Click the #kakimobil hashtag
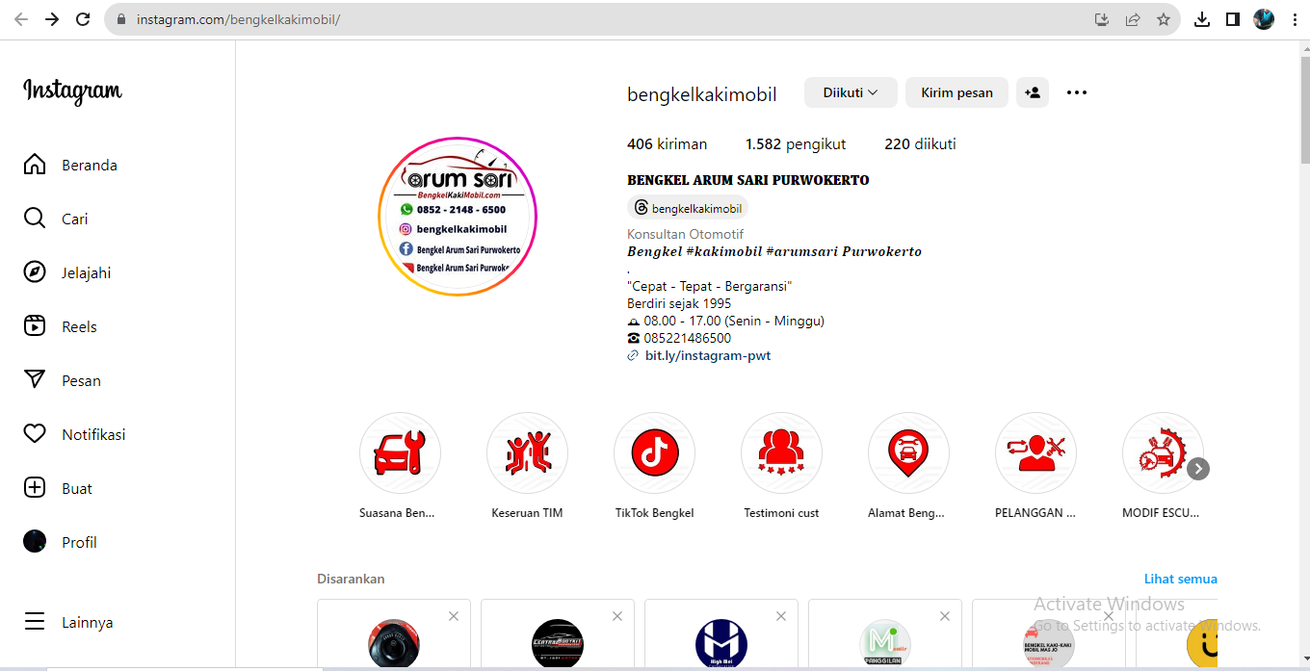The width and height of the screenshot is (1310, 671). 724,251
